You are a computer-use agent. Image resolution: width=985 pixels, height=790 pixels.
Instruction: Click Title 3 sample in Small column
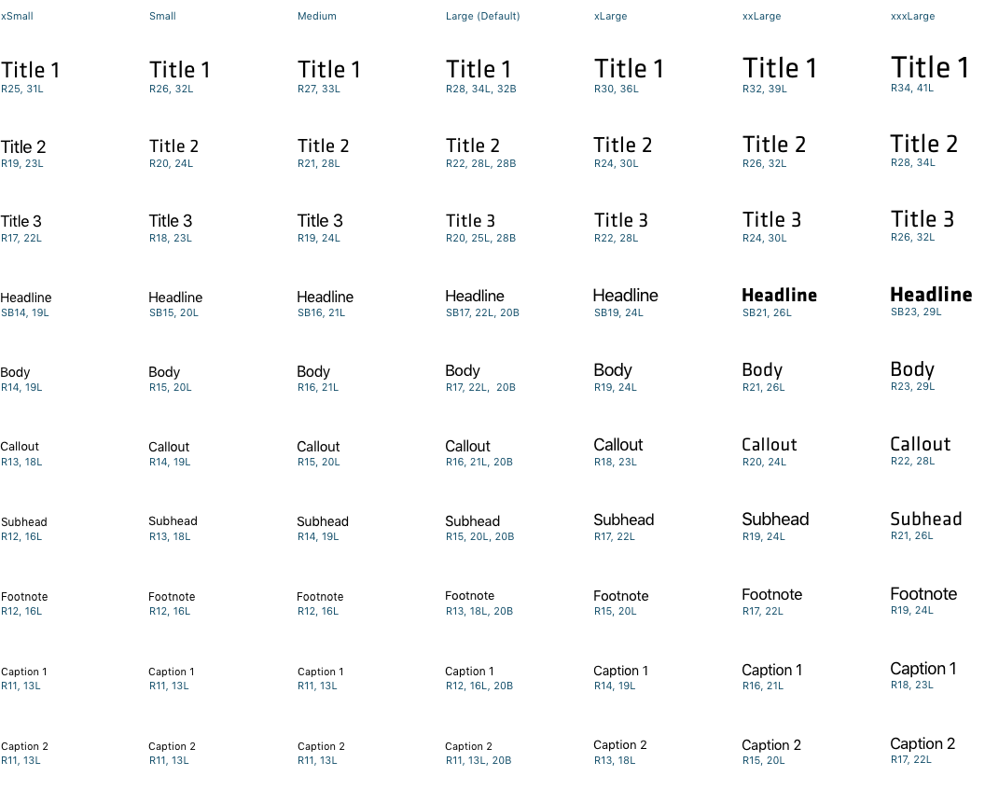point(171,221)
